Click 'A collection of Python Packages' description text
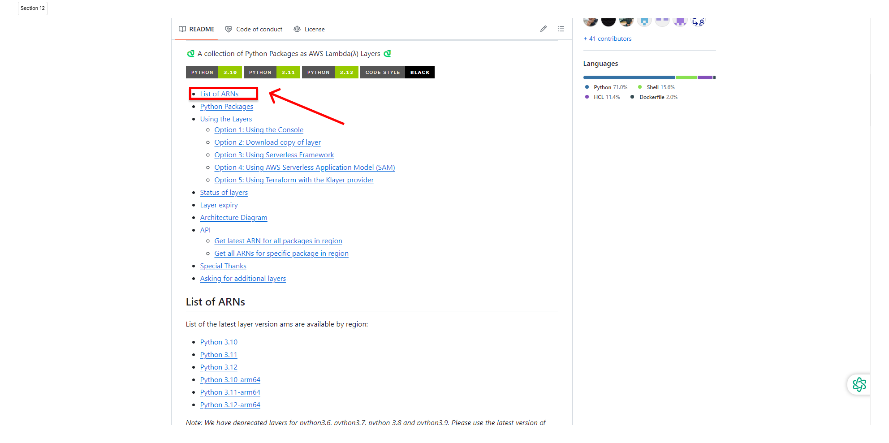 [x=289, y=54]
